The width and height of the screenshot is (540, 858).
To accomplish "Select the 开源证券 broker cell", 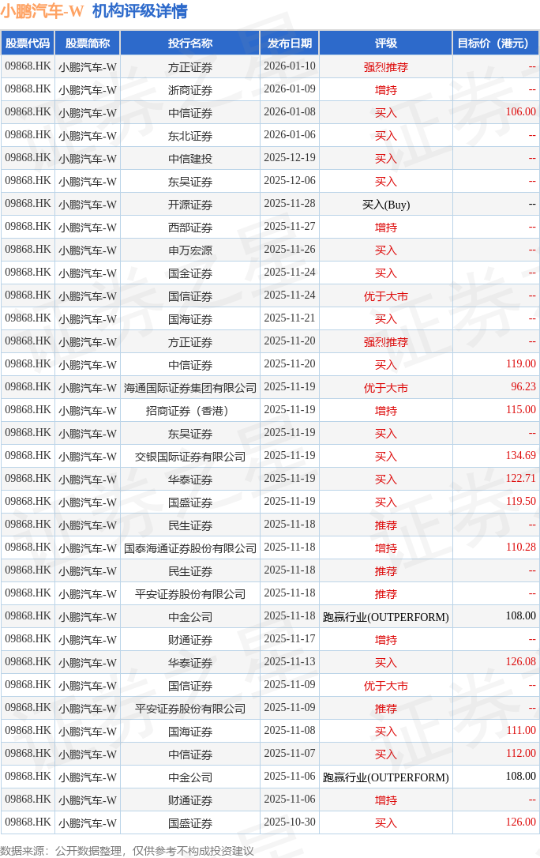I will (x=189, y=205).
